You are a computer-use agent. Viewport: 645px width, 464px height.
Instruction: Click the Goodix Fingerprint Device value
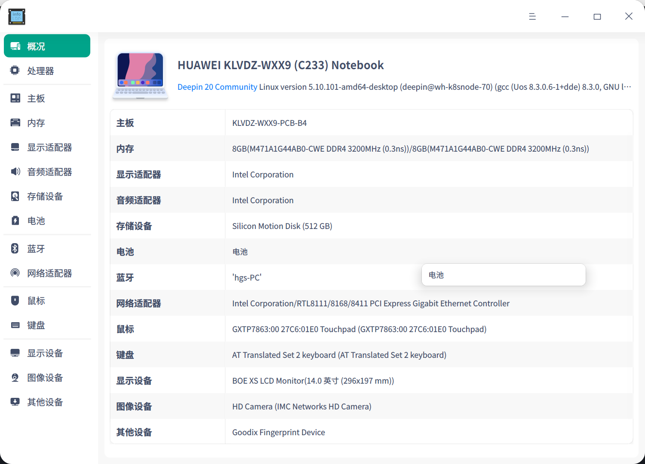click(279, 432)
